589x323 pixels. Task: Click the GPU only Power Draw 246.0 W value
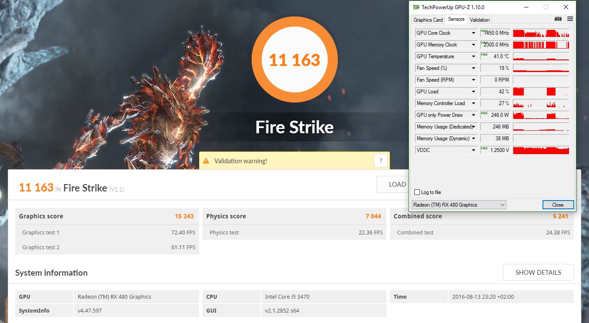495,115
